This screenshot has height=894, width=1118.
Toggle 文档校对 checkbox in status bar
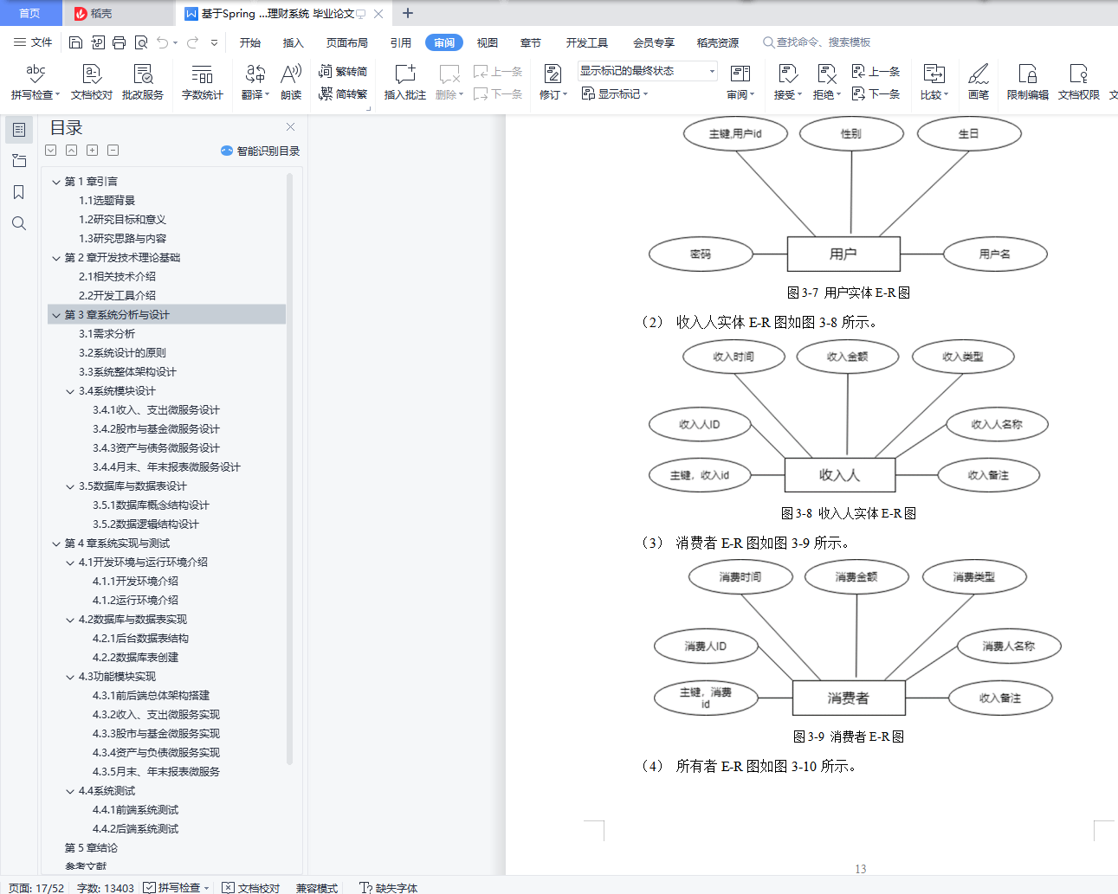228,888
